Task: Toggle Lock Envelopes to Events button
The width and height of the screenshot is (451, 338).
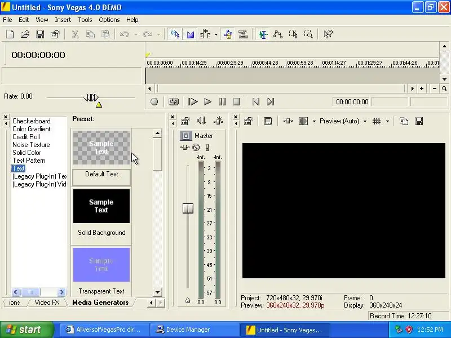Action: (228, 34)
